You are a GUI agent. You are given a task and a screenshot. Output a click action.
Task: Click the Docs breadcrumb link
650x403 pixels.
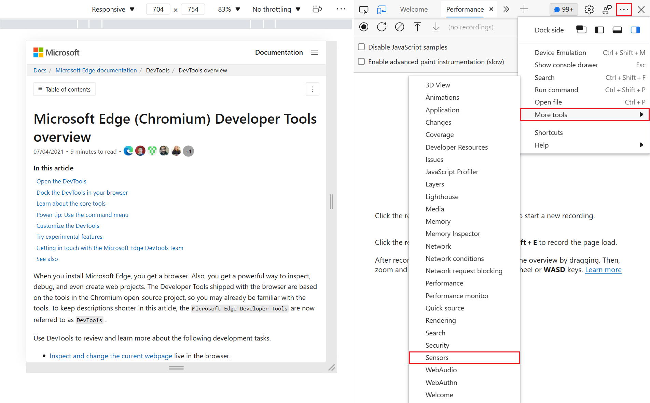[40, 70]
